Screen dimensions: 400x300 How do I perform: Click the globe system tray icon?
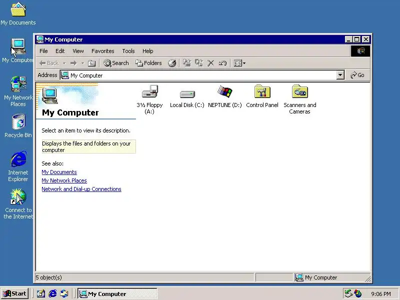pyautogui.click(x=358, y=293)
